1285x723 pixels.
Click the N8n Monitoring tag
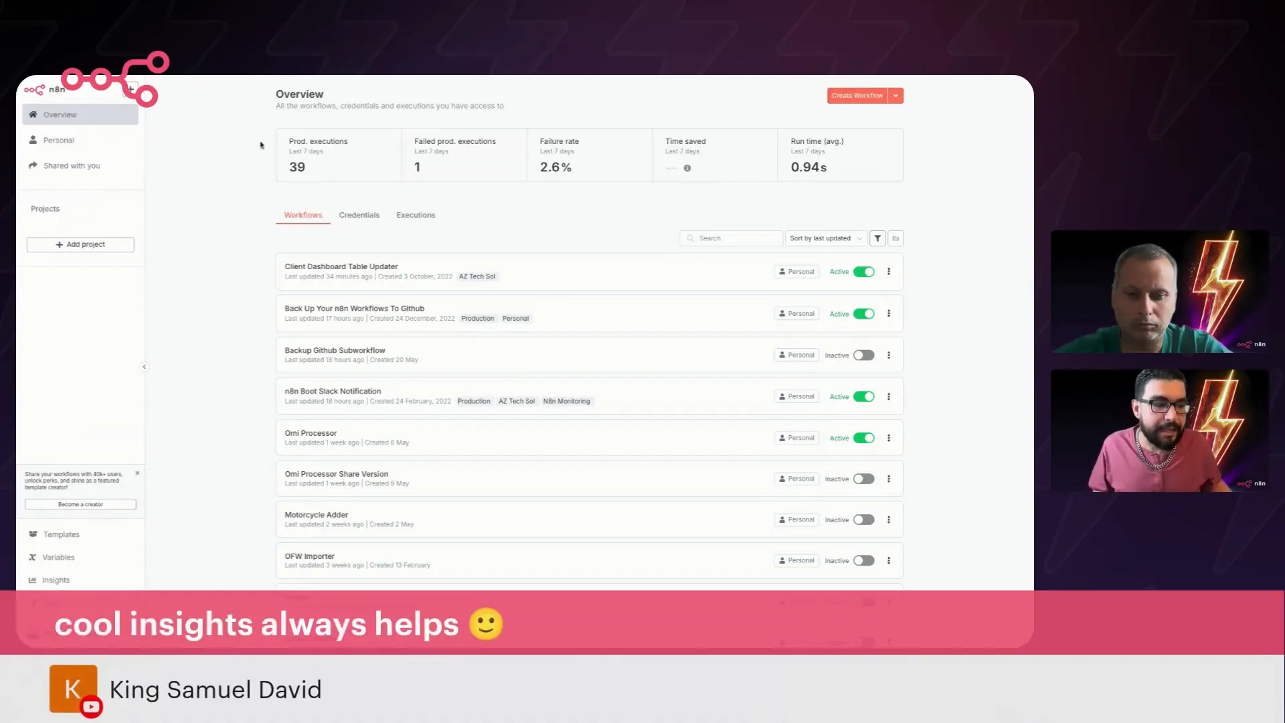[566, 402]
